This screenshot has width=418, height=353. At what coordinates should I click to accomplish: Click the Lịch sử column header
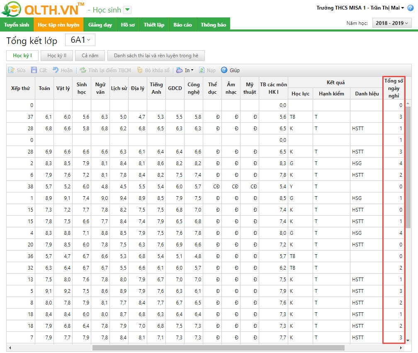pos(119,88)
